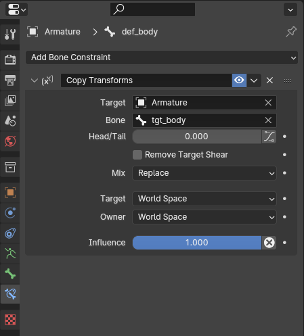This screenshot has height=336, width=304.
Task: Open the Output properties tab
Action: [x=10, y=80]
